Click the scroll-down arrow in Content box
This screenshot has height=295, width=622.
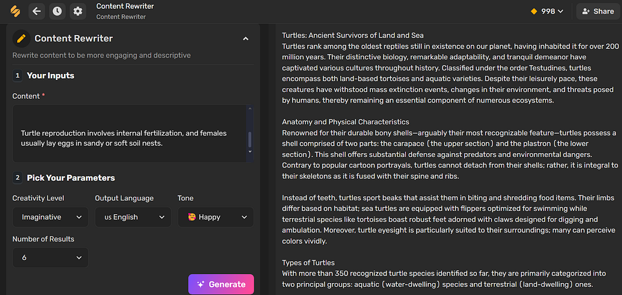tap(249, 151)
